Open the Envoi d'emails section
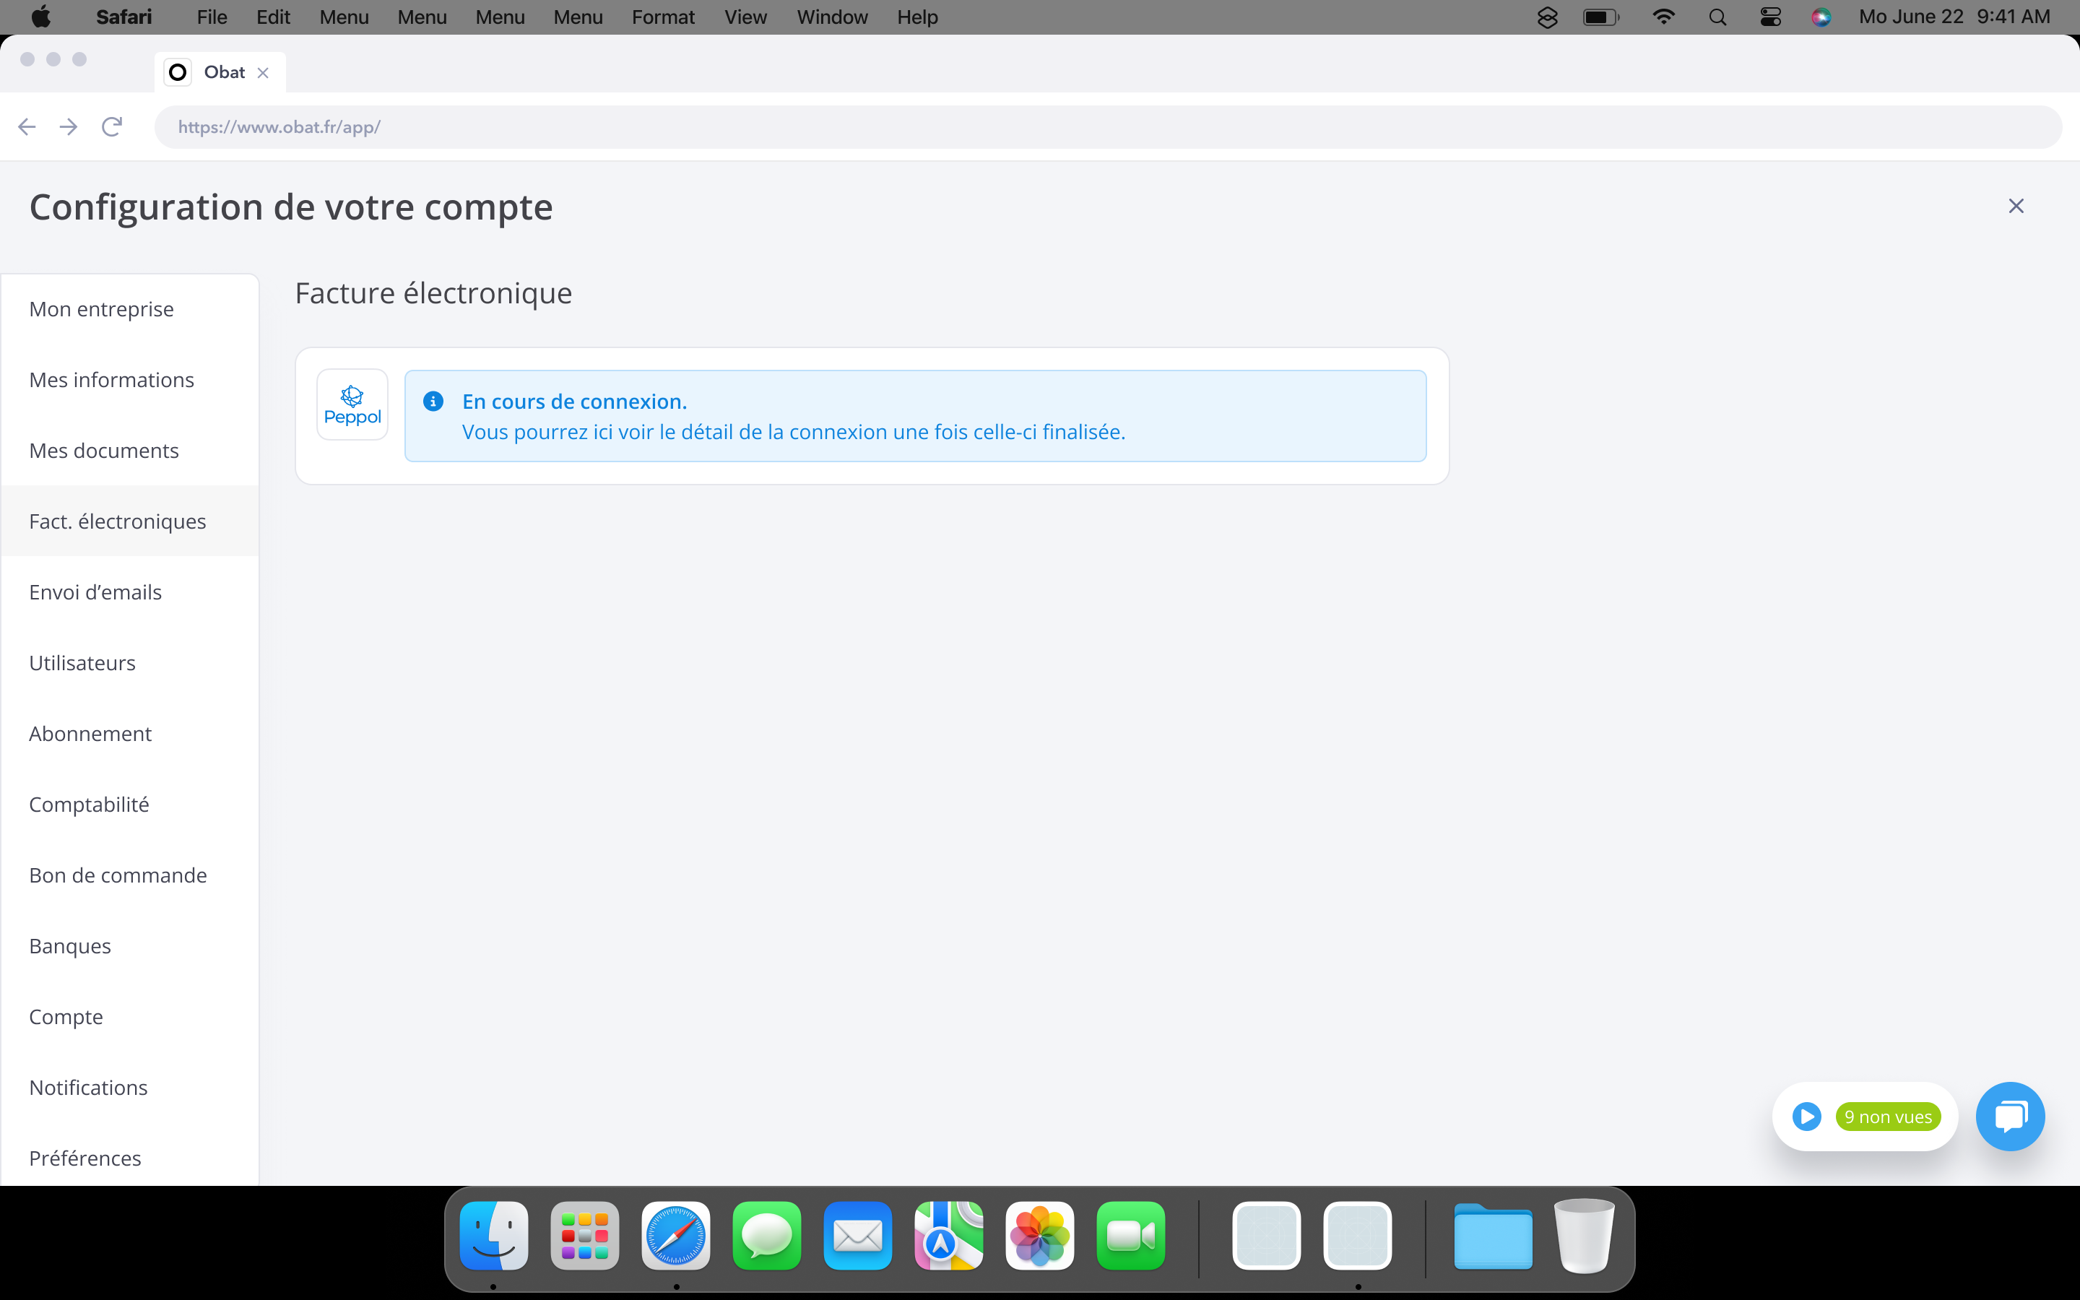The height and width of the screenshot is (1300, 2080). [x=95, y=592]
